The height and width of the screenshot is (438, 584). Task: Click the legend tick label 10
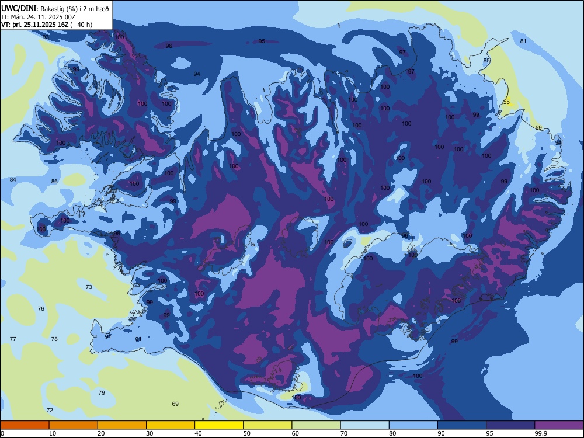click(53, 433)
